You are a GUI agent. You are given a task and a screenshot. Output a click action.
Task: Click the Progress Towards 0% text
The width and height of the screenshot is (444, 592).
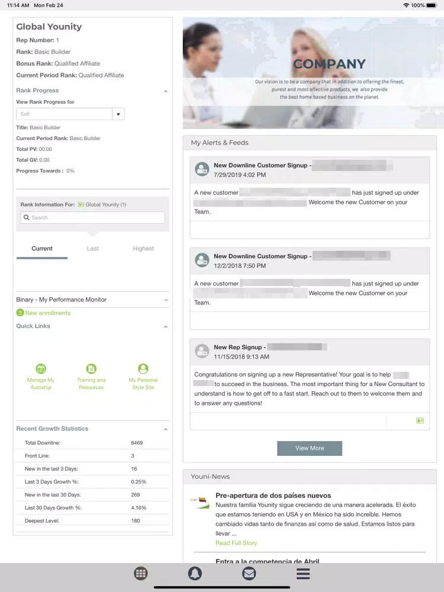pos(46,170)
